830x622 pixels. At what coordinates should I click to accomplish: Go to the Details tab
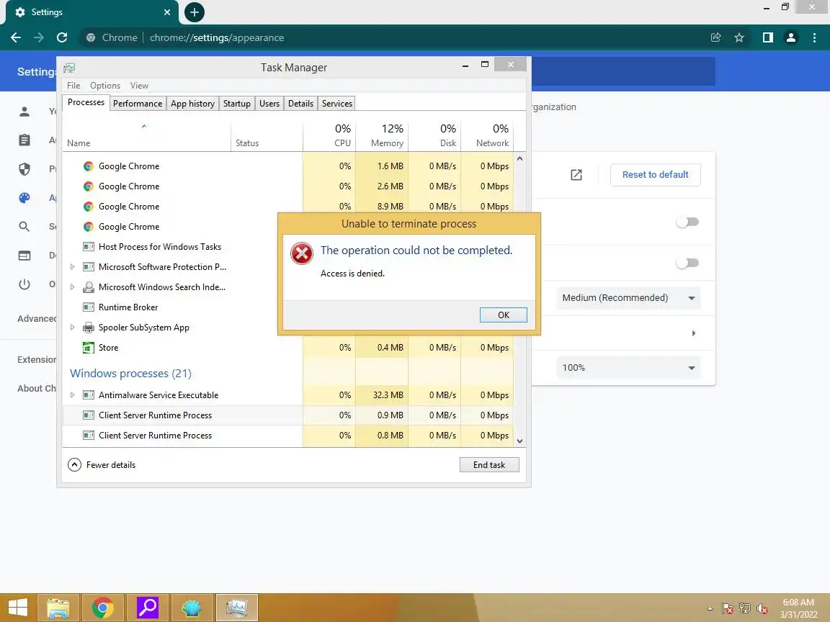pyautogui.click(x=300, y=104)
